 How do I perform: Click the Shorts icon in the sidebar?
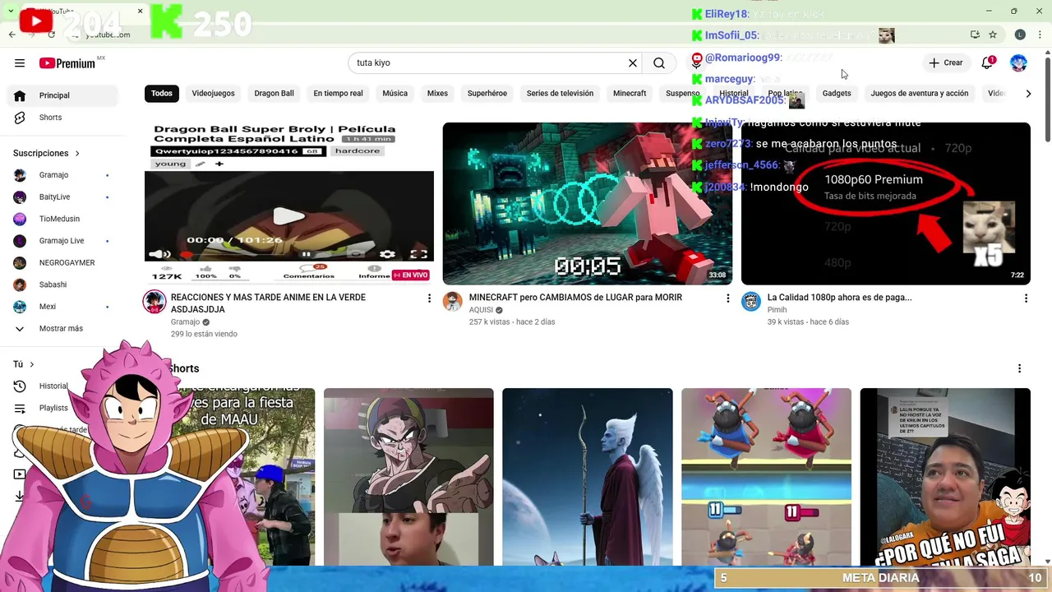[20, 118]
